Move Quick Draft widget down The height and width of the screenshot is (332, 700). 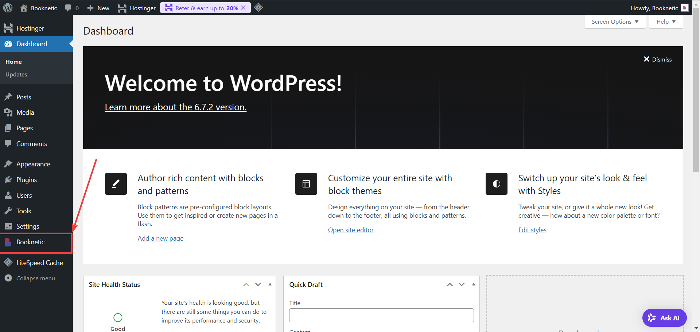pos(462,284)
